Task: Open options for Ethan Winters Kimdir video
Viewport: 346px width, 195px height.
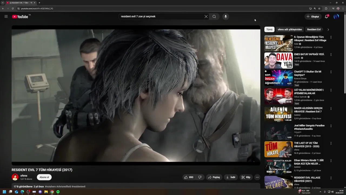Action: coord(331,161)
